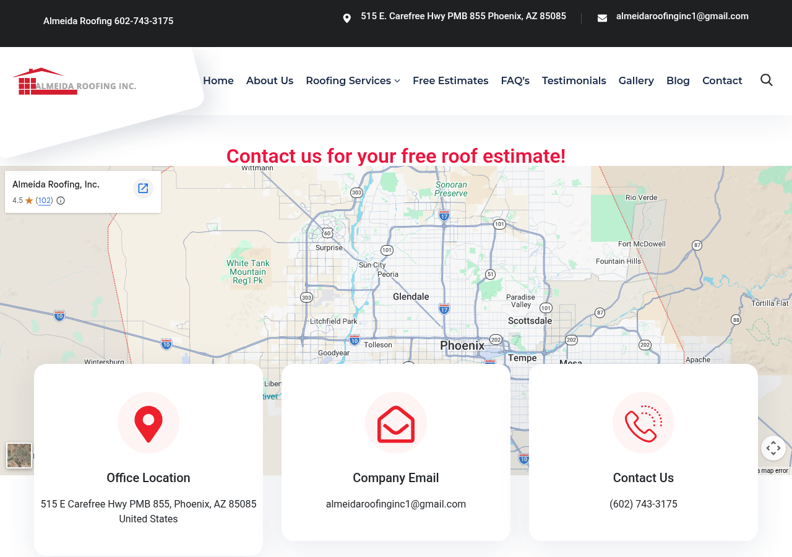Click the Glendale label on the map
Screen dimensions: 792x557
tap(411, 296)
